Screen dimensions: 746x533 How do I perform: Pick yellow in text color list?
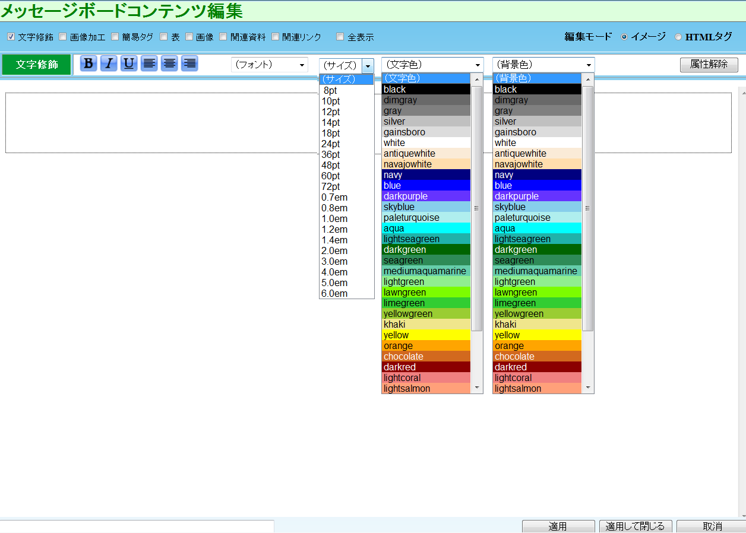pos(426,335)
